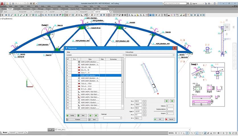
Task: Toggle polar tracking in the status bar
Action: [187, 133]
